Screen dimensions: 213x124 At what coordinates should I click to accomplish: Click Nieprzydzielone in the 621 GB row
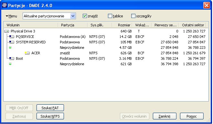72,64
